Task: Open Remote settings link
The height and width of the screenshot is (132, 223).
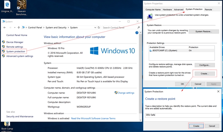Action: [15, 47]
